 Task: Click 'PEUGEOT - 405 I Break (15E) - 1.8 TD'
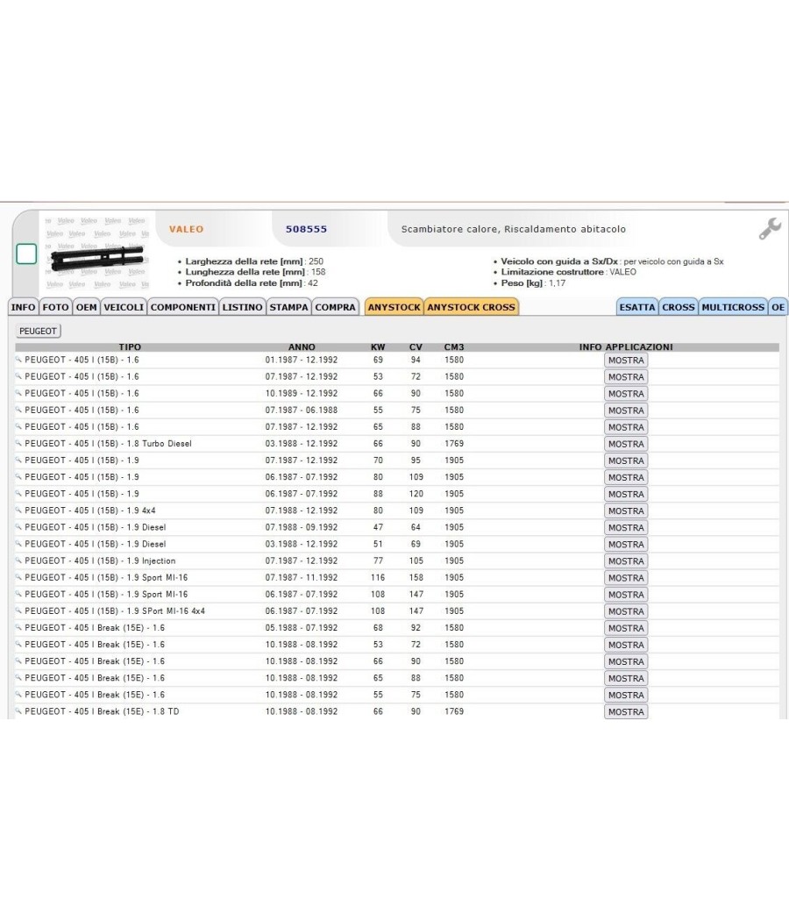(102, 711)
